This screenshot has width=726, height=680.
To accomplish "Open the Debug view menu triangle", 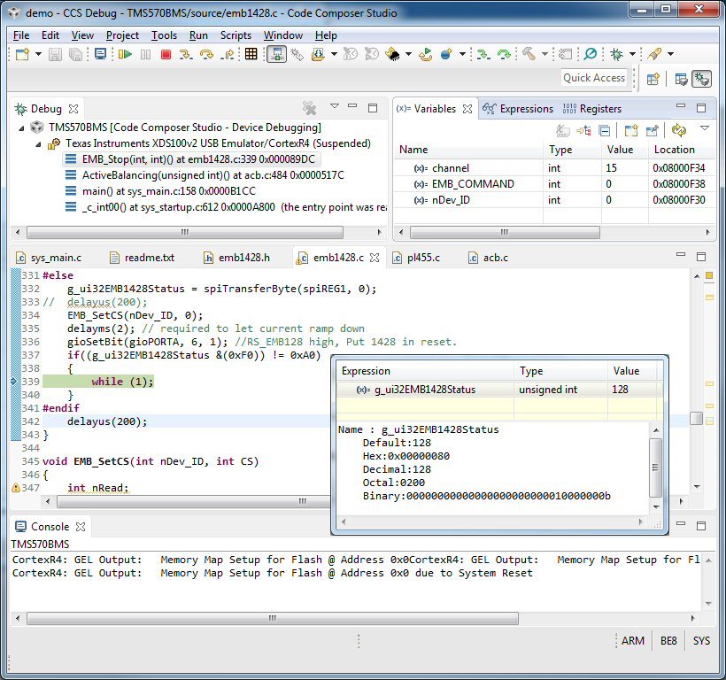I will coord(335,106).
